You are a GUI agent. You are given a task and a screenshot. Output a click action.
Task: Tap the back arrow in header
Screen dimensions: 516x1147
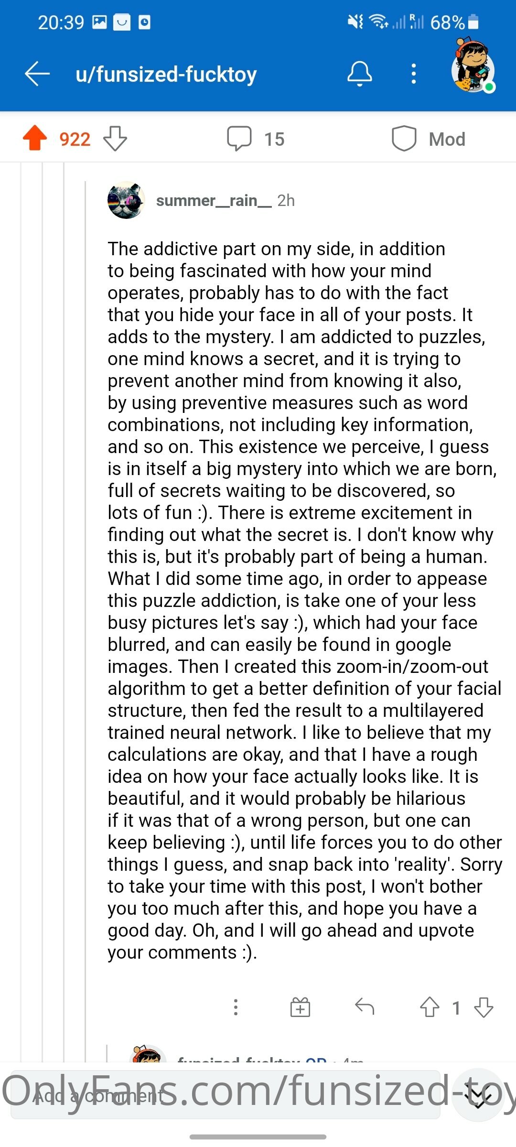point(37,74)
